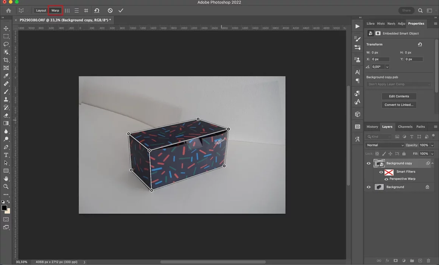Cancel the Perspective Warp
The image size is (439, 265).
110,10
